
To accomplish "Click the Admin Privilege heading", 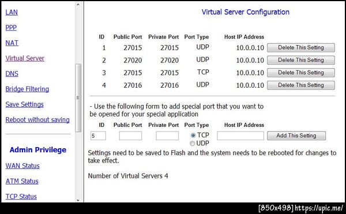I will pos(38,150).
